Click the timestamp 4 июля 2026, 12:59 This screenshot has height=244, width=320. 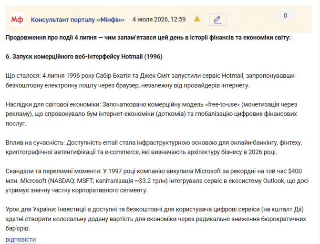pos(159,20)
